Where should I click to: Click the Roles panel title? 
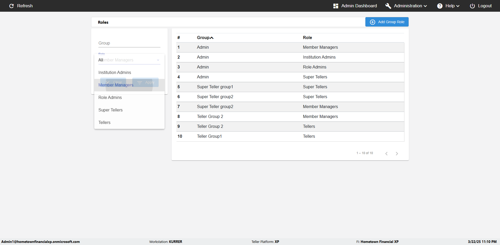point(103,22)
